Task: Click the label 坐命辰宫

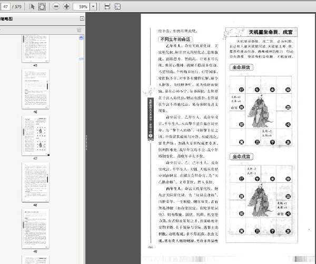Action: [241, 67]
